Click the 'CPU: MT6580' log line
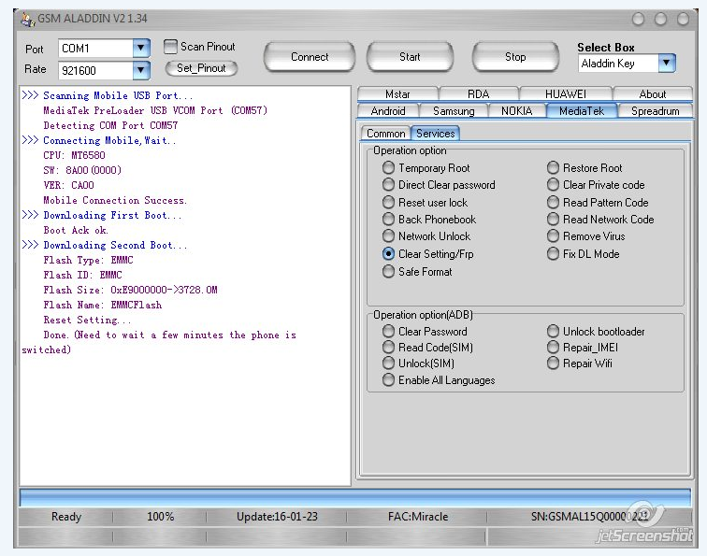Viewport: 707px width, 556px height. (75, 155)
